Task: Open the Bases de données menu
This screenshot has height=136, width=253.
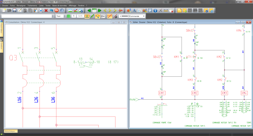Action: coord(60,6)
